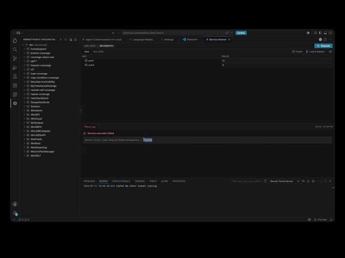
Task: Click the layout icon next to Load & Replace
Action: [330, 52]
